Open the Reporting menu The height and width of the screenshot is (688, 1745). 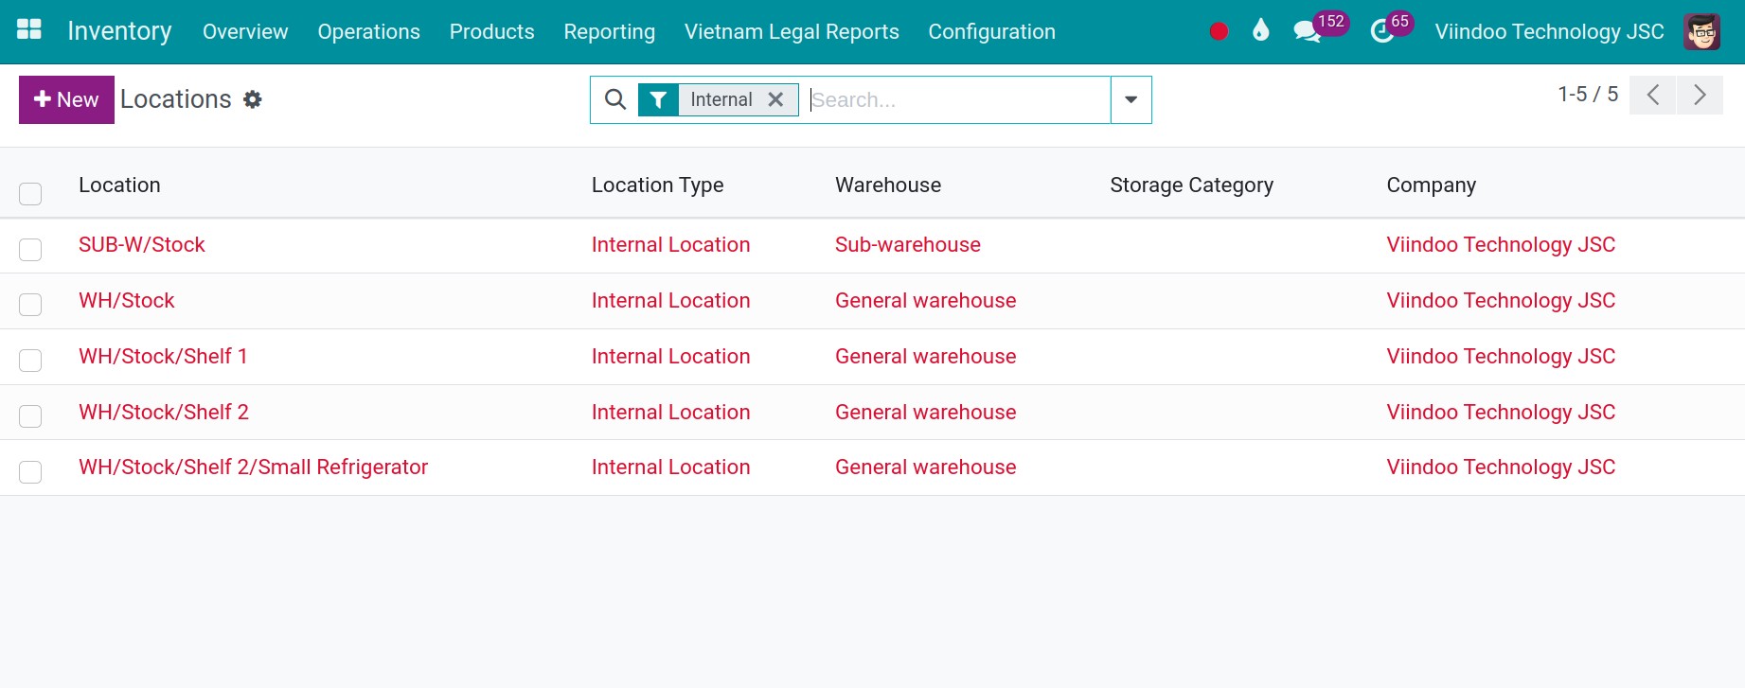[x=609, y=32]
